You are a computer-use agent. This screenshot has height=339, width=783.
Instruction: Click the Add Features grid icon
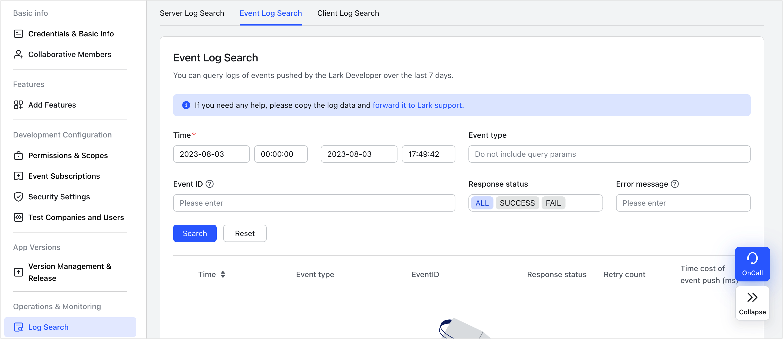[x=18, y=105]
